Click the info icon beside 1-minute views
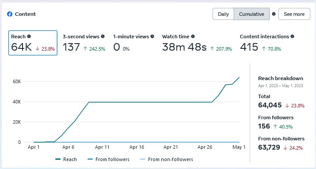 click(152, 37)
